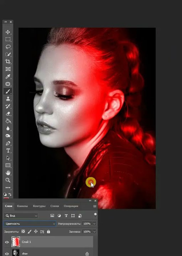Select the Patch tool
This screenshot has height=256, width=182.
tap(8, 84)
